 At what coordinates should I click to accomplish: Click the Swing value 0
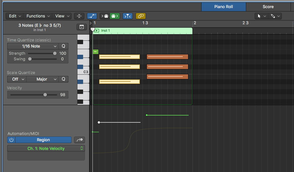click(62, 59)
